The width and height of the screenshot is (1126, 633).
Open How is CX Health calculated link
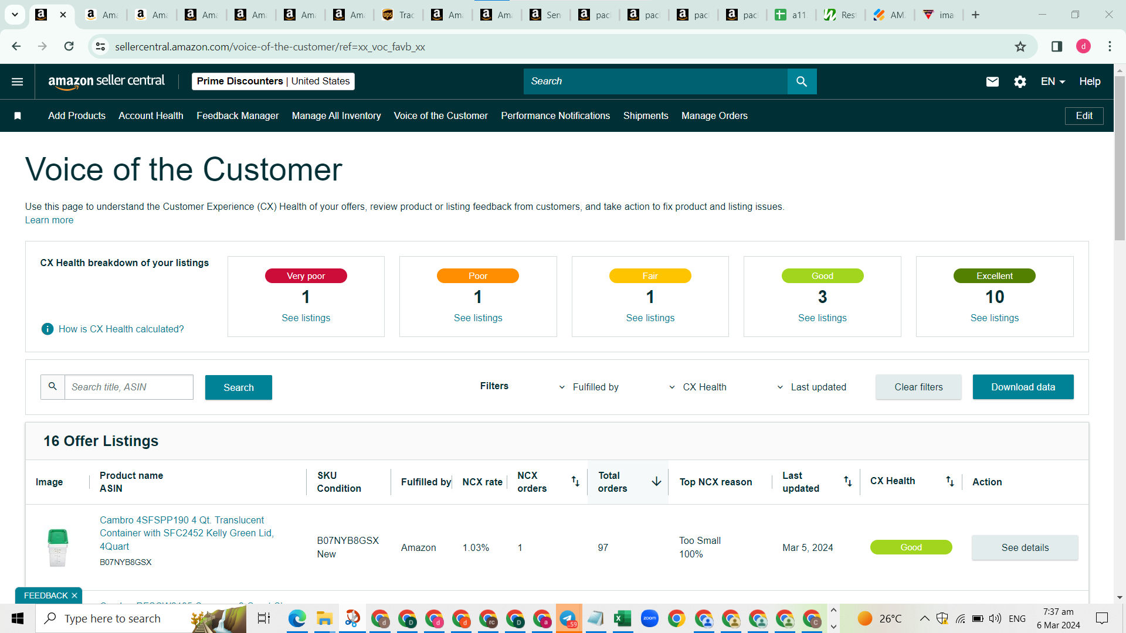[x=121, y=329]
